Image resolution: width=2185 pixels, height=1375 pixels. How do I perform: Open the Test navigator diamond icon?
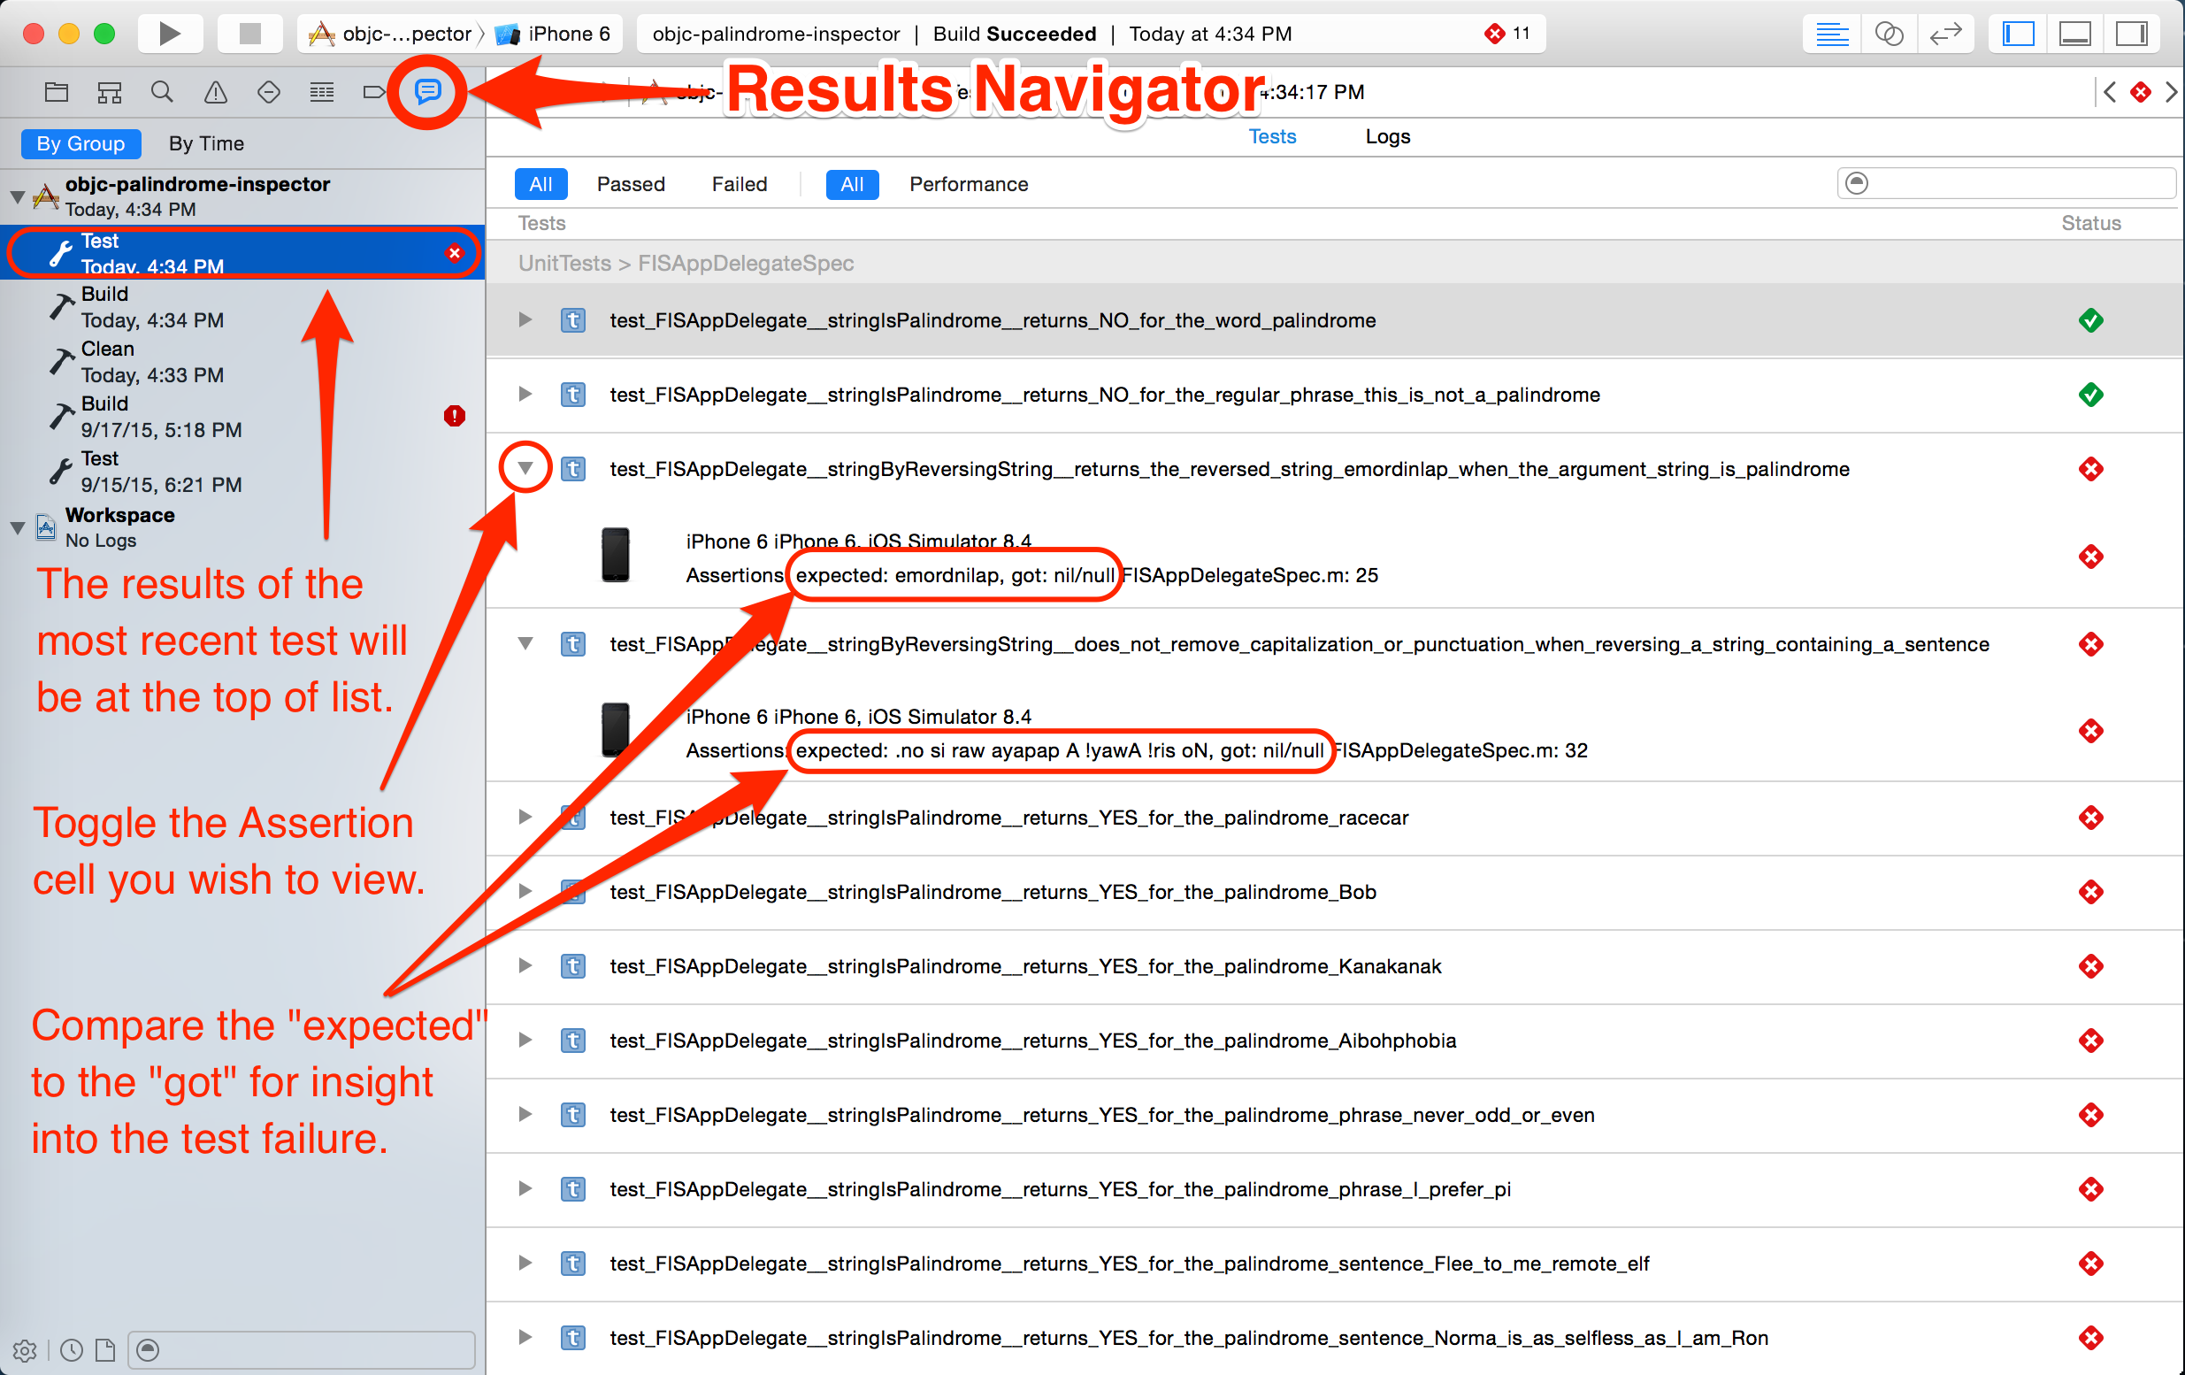269,92
